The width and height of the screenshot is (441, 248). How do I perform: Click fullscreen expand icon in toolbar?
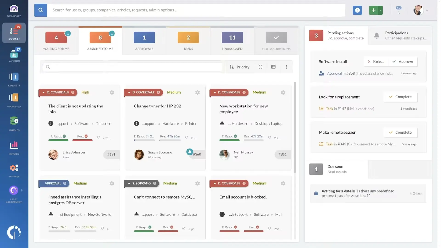point(260,67)
